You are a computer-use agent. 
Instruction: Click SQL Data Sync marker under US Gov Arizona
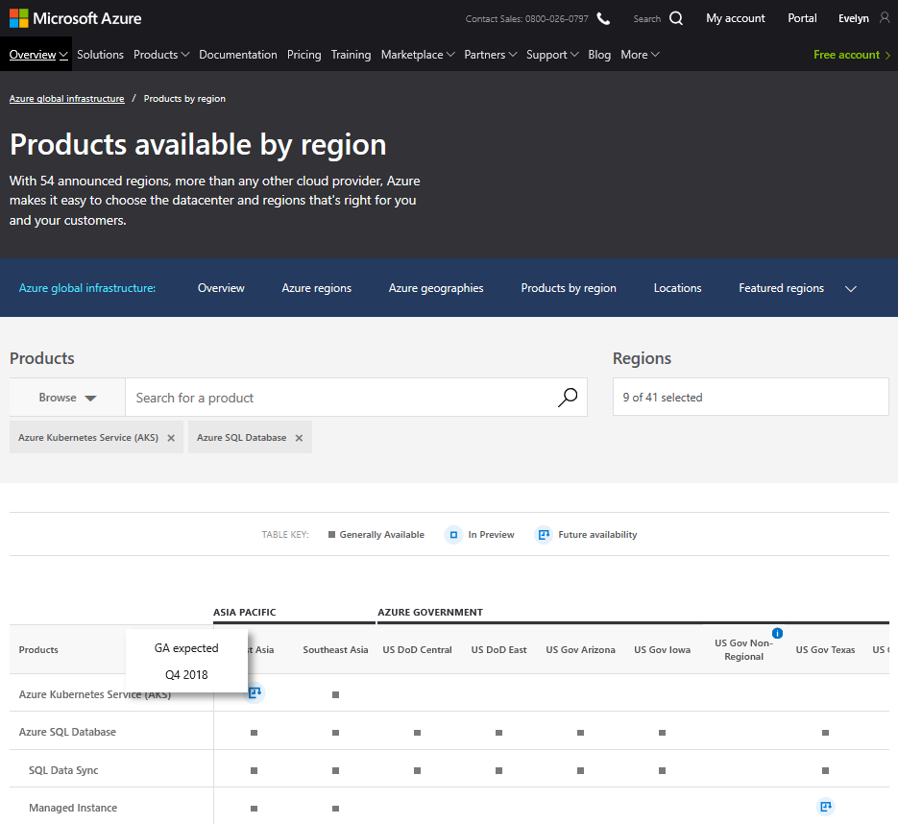coord(581,771)
